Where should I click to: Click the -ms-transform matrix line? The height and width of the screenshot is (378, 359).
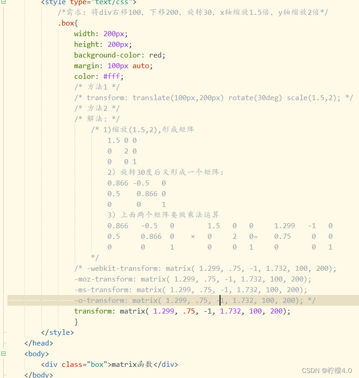click(191, 289)
